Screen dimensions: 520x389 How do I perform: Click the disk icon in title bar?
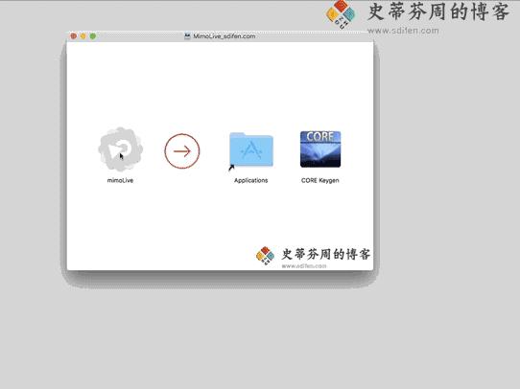(x=187, y=36)
